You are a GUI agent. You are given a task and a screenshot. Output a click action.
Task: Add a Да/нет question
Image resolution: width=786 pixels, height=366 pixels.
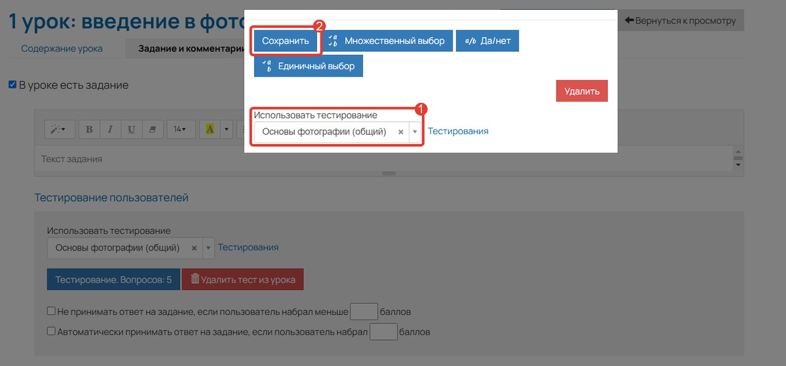click(x=487, y=41)
